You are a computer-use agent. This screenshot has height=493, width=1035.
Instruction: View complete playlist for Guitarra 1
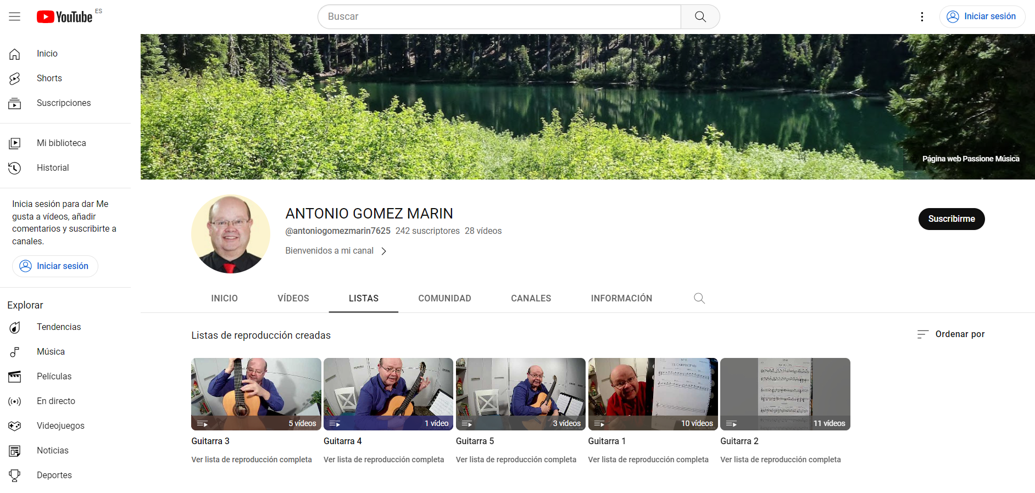coord(648,460)
